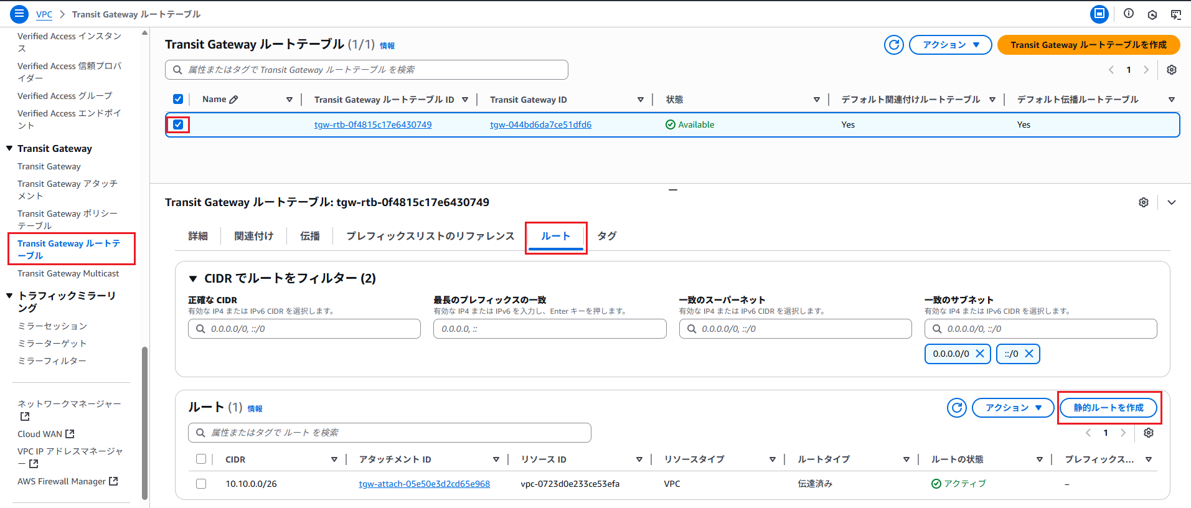Sort by state column arrow
This screenshot has height=508, width=1191.
click(x=817, y=100)
